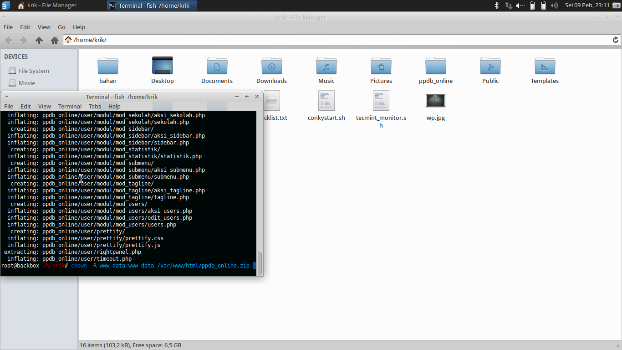Image resolution: width=622 pixels, height=350 pixels.
Task: Open the Help menu in File Manager
Action: point(79,27)
